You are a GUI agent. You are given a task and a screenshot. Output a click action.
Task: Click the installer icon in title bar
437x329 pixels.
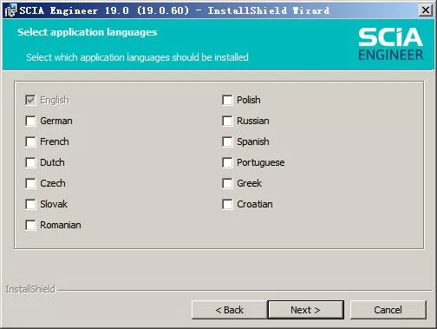(x=10, y=10)
